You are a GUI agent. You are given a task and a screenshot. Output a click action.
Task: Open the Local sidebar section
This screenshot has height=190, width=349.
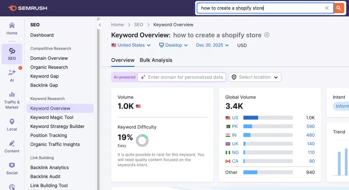12,125
